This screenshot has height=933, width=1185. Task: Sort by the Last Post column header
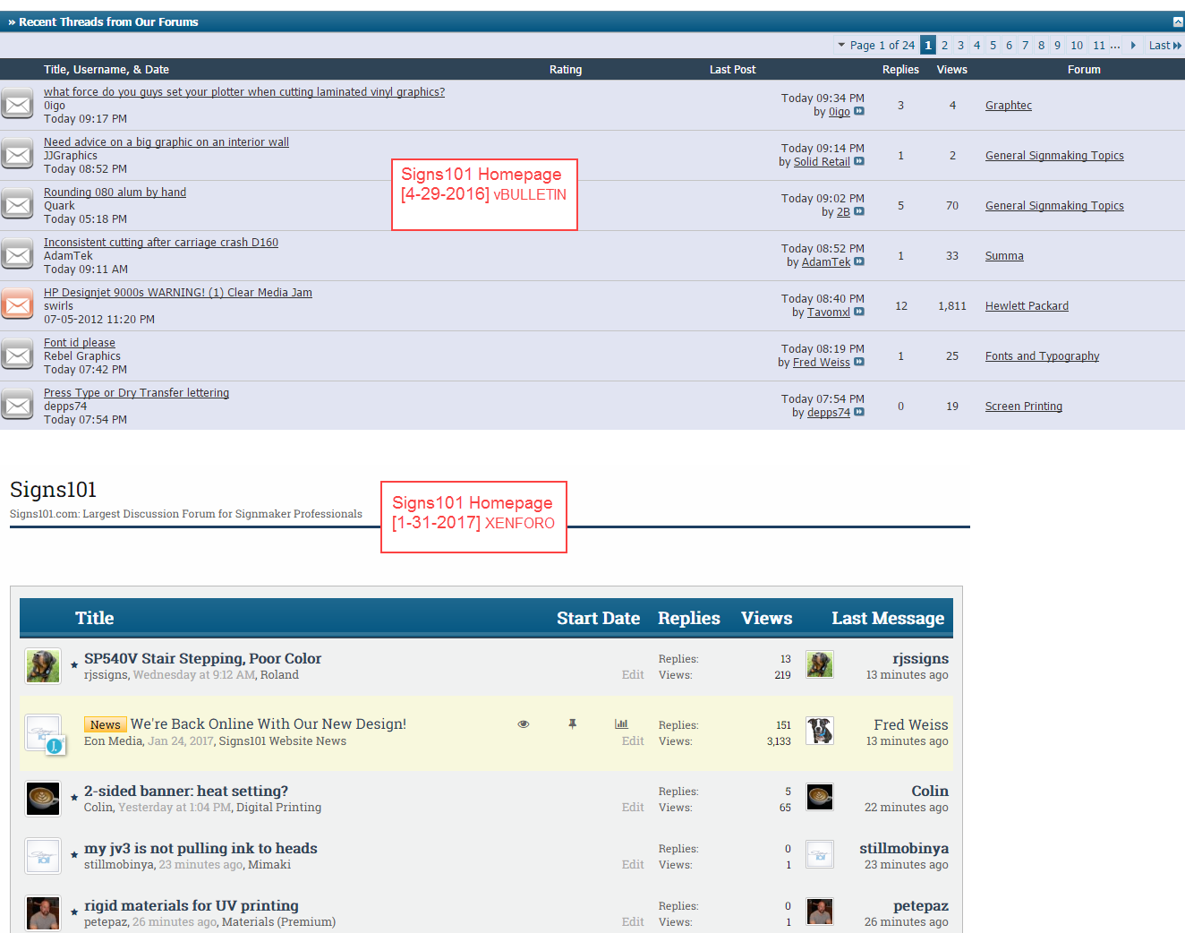pos(732,69)
